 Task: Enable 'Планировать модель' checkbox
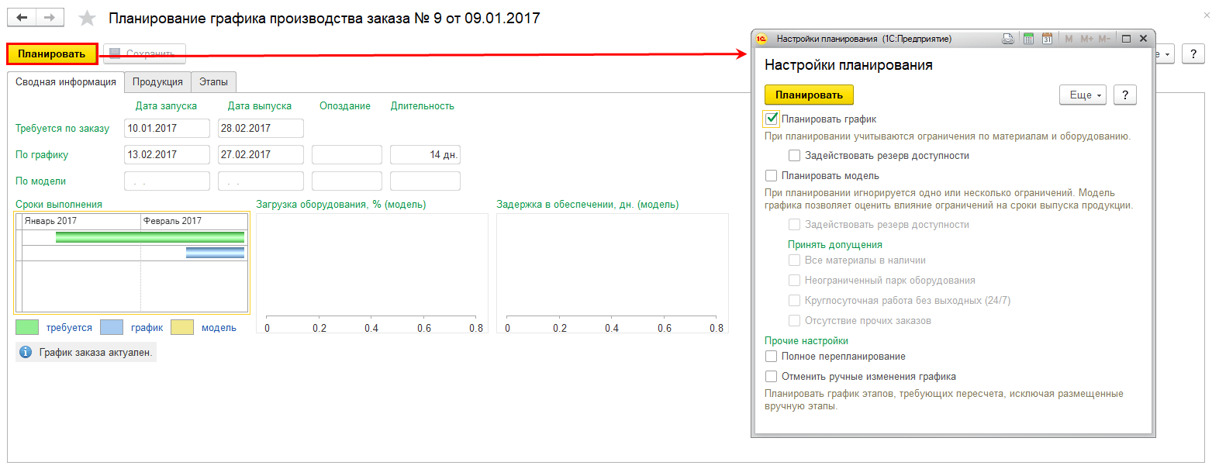coord(772,176)
